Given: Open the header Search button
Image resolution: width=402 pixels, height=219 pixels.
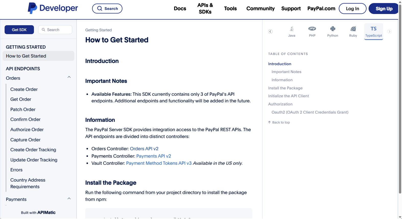Looking at the screenshot, I should click(x=107, y=8).
